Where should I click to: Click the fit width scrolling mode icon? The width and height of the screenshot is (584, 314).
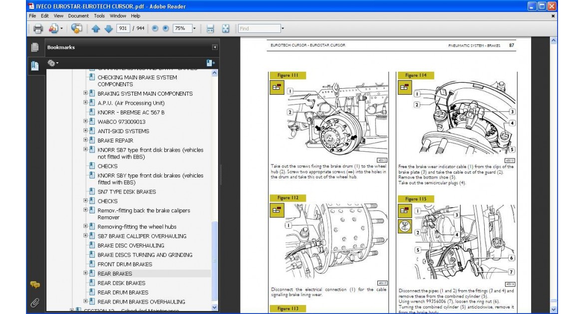(211, 28)
